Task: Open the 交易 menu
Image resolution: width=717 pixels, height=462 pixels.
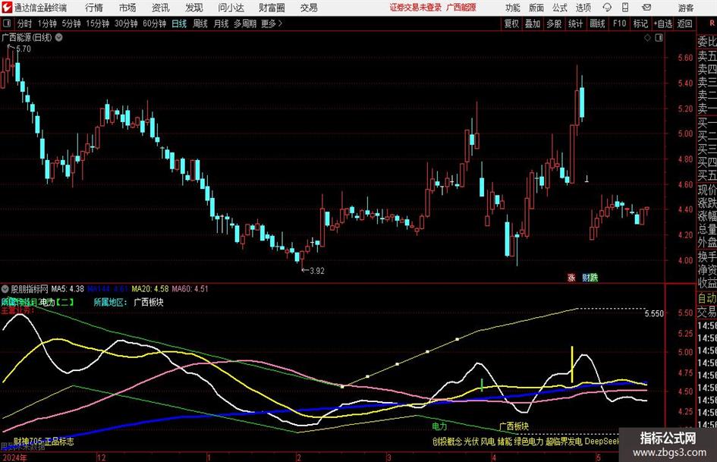Action: pyautogui.click(x=309, y=8)
